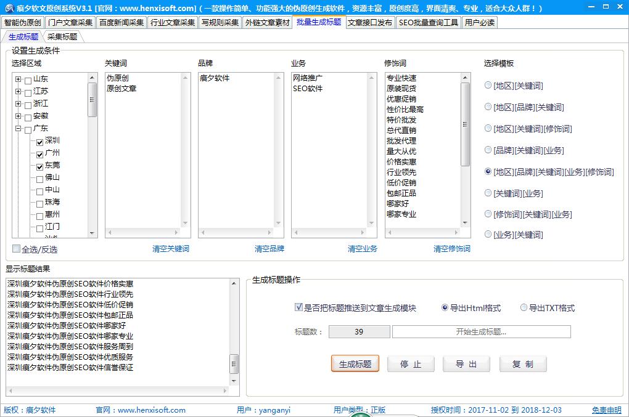
Task: Toggle the 全选/反选 checkbox
Action: (16, 249)
